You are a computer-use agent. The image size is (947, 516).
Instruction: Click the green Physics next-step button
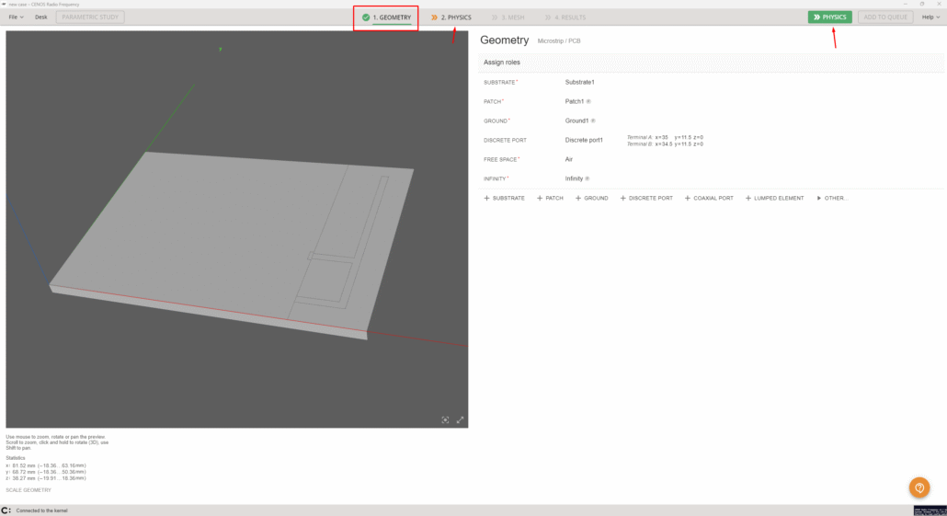829,17
